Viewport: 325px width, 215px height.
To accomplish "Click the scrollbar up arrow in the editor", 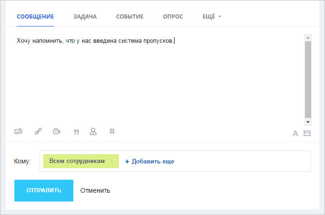I will click(308, 38).
